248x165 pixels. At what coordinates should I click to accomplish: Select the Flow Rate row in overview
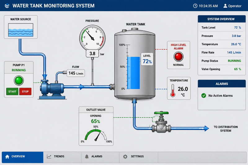[221, 52]
